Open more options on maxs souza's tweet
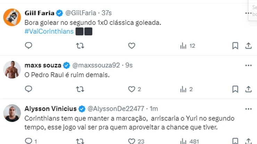This screenshot has height=144, width=257. 248,65
